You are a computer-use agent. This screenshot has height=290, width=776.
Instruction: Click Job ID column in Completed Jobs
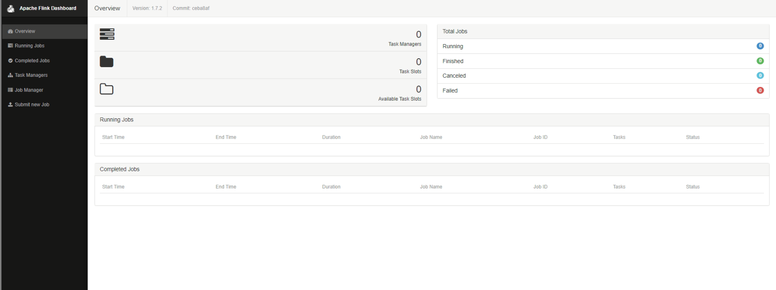tap(540, 187)
